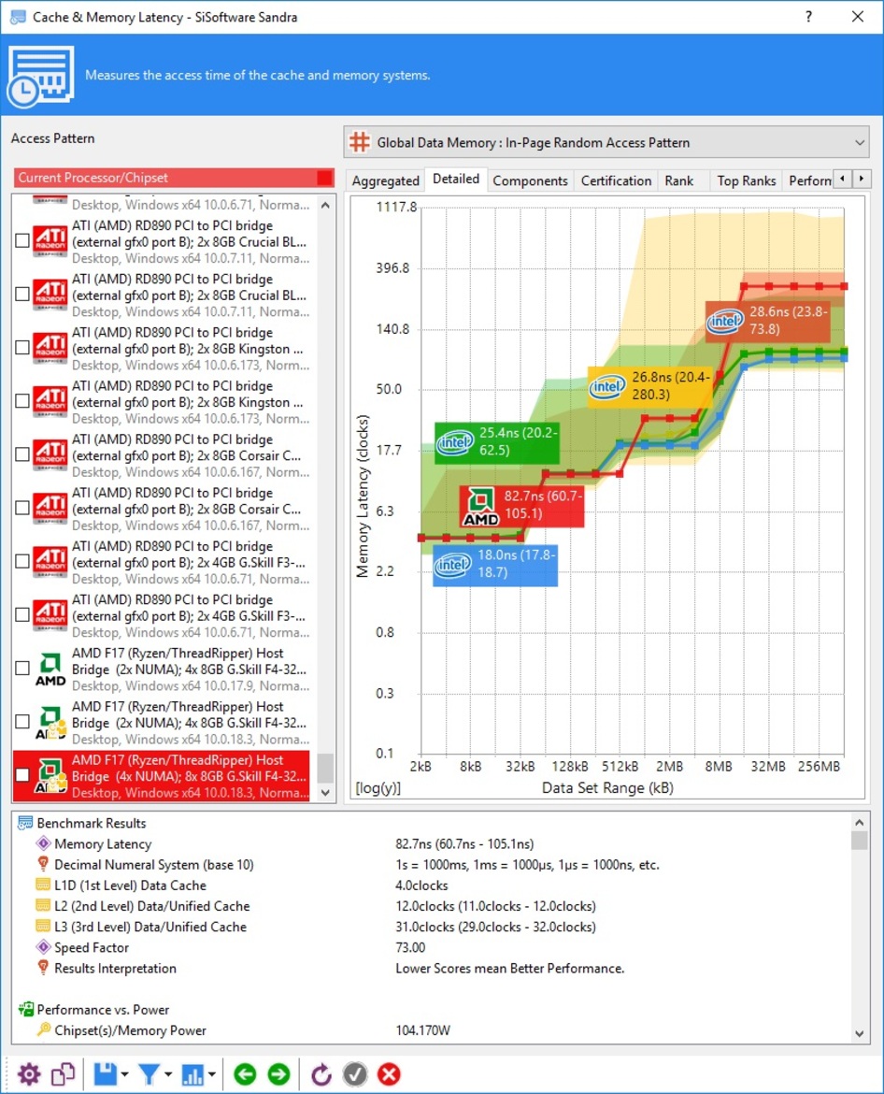Click the results pane scrollbar thumb
Screen dimensions: 884x1094
coord(859,840)
